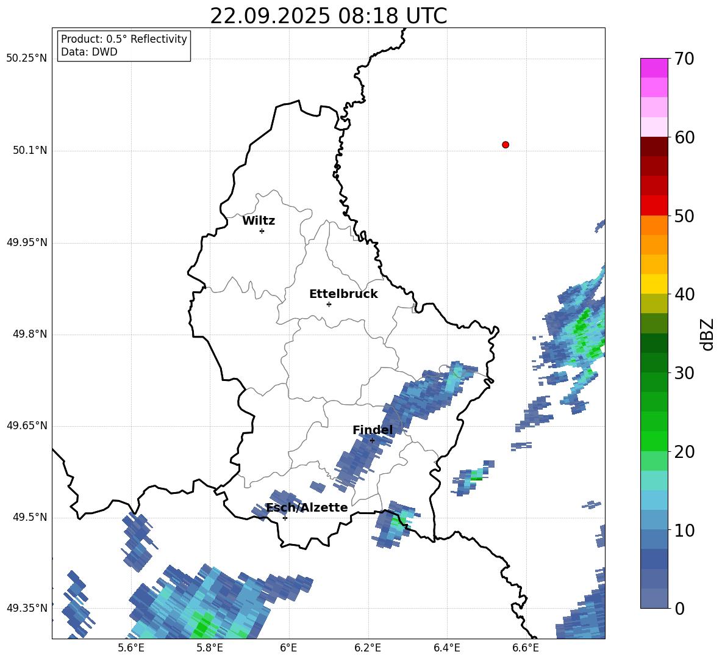
Task: Click the Findel station label
Action: coord(373,430)
